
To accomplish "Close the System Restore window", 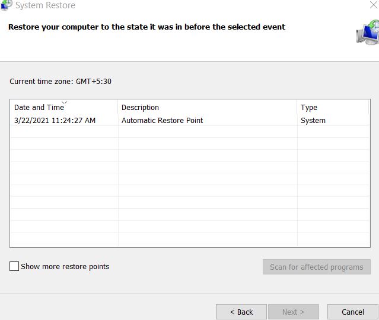I will 374,5.
